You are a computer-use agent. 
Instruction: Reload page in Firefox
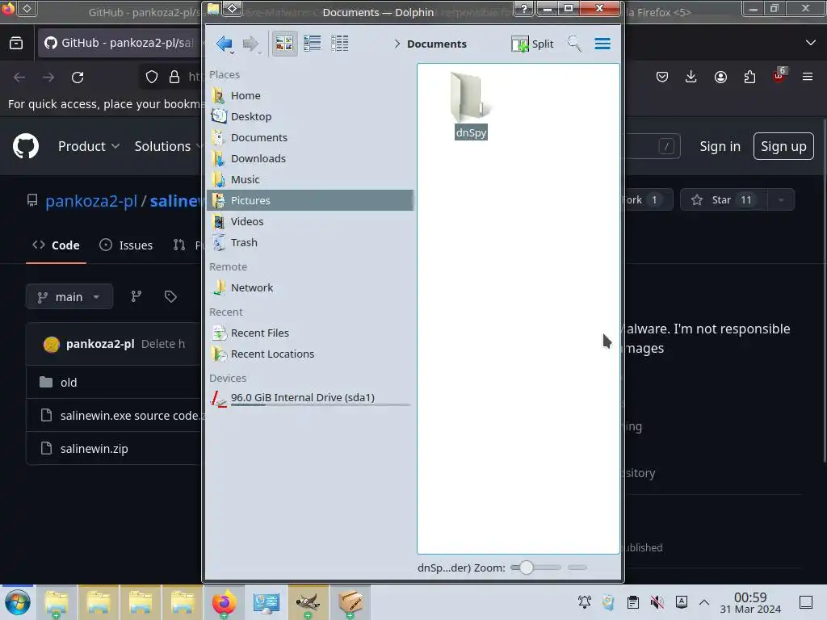click(78, 77)
